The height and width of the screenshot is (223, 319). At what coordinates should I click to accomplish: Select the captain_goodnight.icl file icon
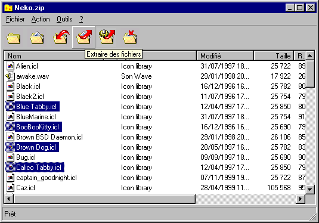10,178
